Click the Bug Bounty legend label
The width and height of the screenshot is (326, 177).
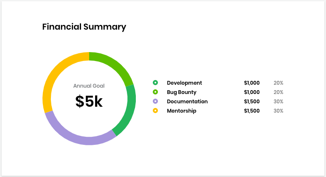[181, 92]
